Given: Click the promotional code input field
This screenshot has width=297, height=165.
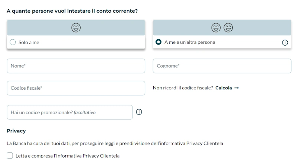Looking at the screenshot, I should point(69,112).
